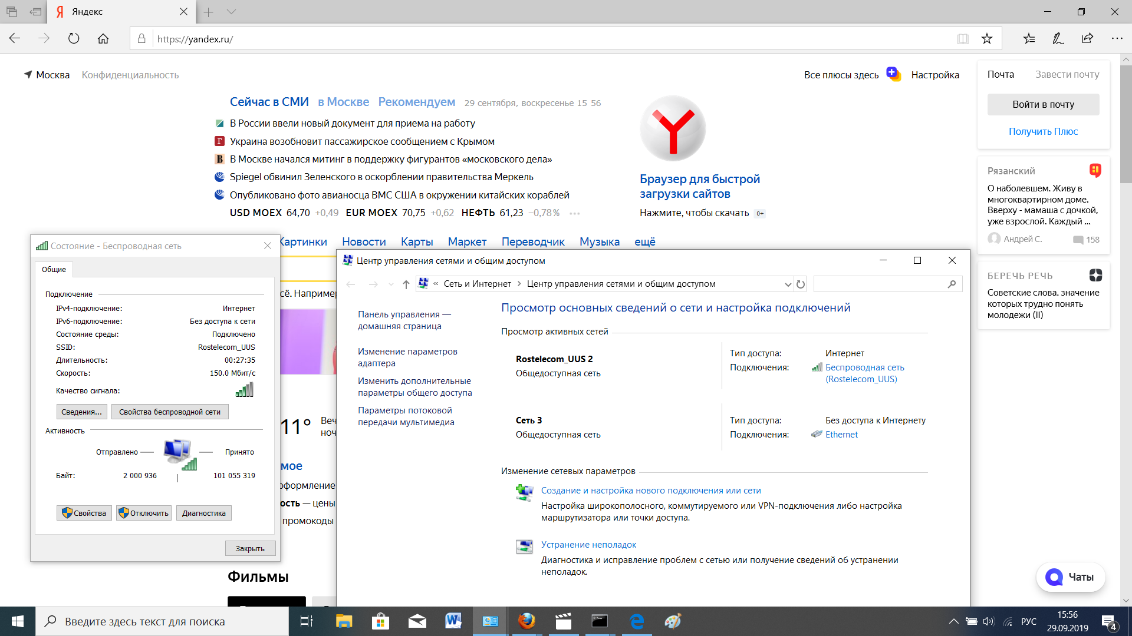Refresh the Network Center address bar
The width and height of the screenshot is (1132, 636).
click(x=800, y=284)
